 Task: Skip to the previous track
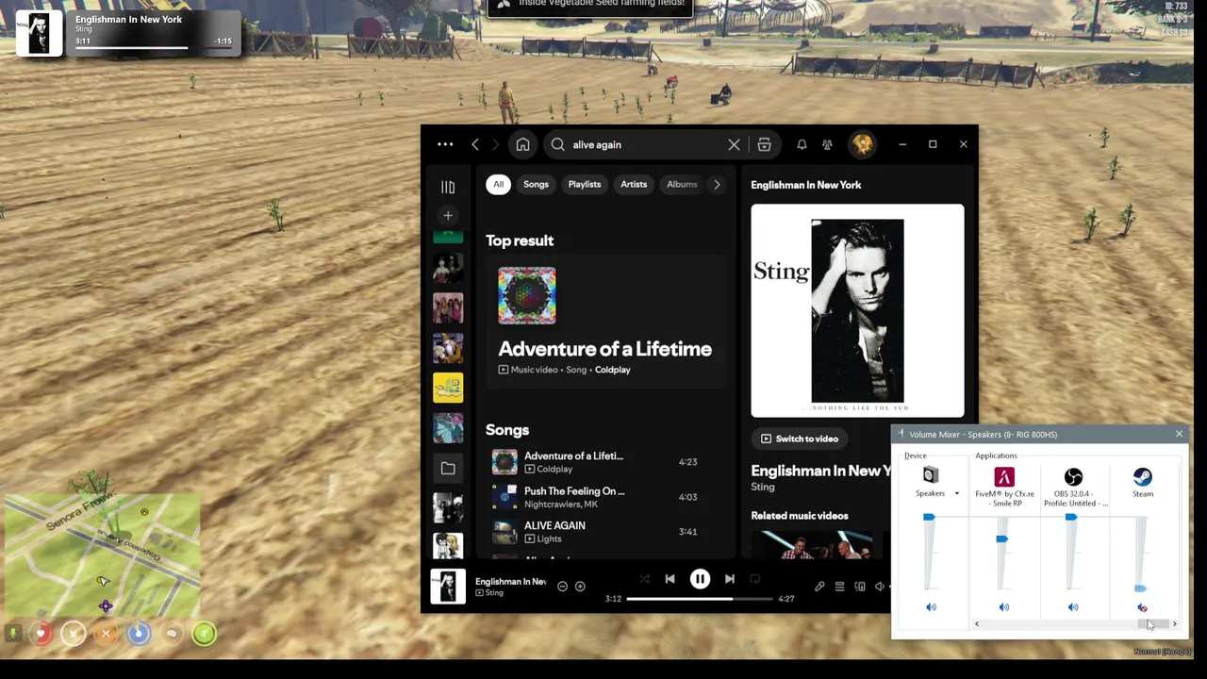[670, 579]
